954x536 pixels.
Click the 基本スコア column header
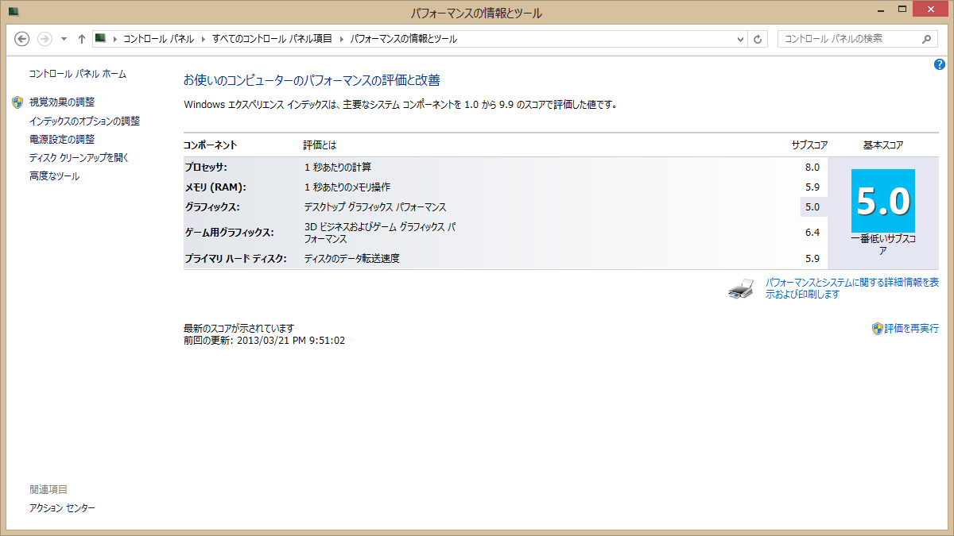(x=883, y=145)
